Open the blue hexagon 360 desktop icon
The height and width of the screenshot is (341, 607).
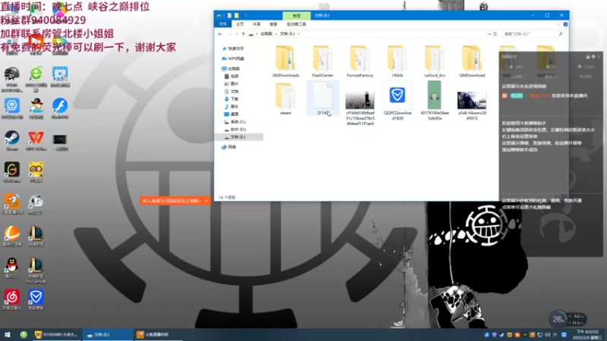tap(12, 108)
